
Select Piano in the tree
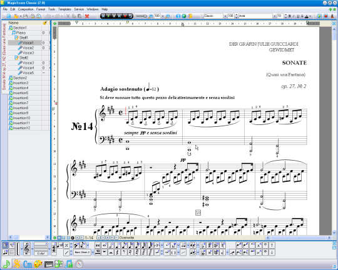point(21,32)
